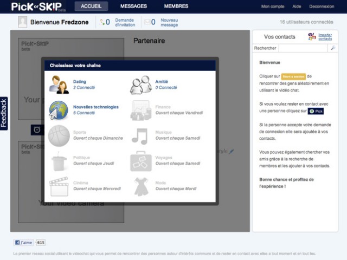The width and height of the screenshot is (347, 260).
Task: Choose the Dating channel link
Action: point(80,82)
